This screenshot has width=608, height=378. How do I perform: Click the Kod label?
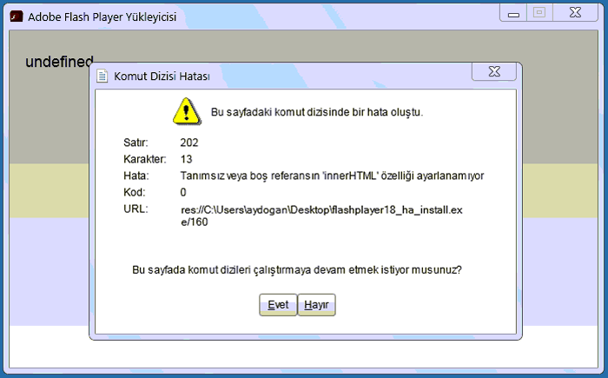coord(134,192)
